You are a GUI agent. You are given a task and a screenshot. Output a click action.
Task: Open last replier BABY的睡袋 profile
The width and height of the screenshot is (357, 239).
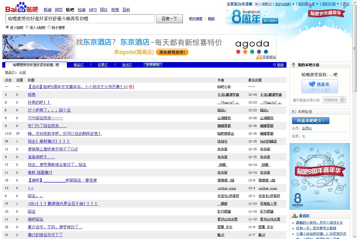(269, 141)
